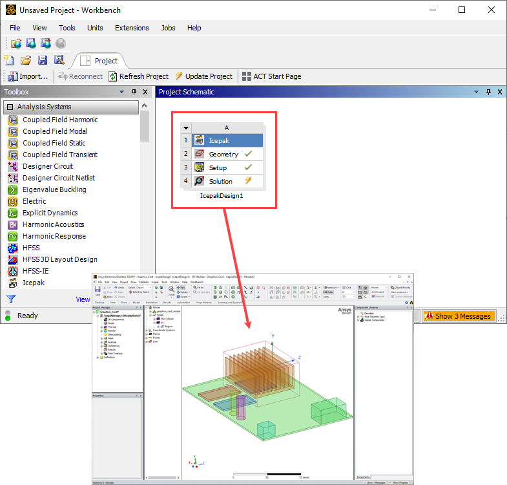The width and height of the screenshot is (507, 485).
Task: Select the HFSS-IE system icon
Action: pos(13,272)
